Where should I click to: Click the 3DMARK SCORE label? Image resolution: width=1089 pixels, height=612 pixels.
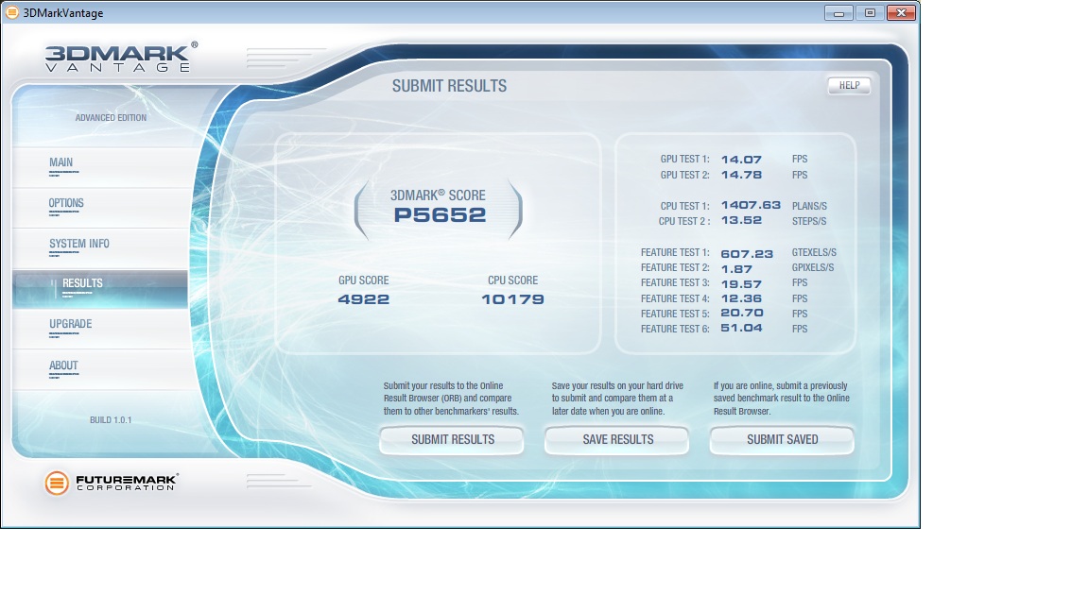[438, 195]
